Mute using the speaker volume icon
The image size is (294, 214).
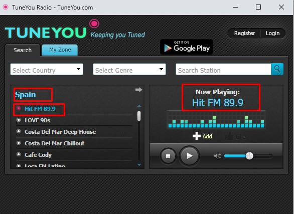(x=218, y=156)
